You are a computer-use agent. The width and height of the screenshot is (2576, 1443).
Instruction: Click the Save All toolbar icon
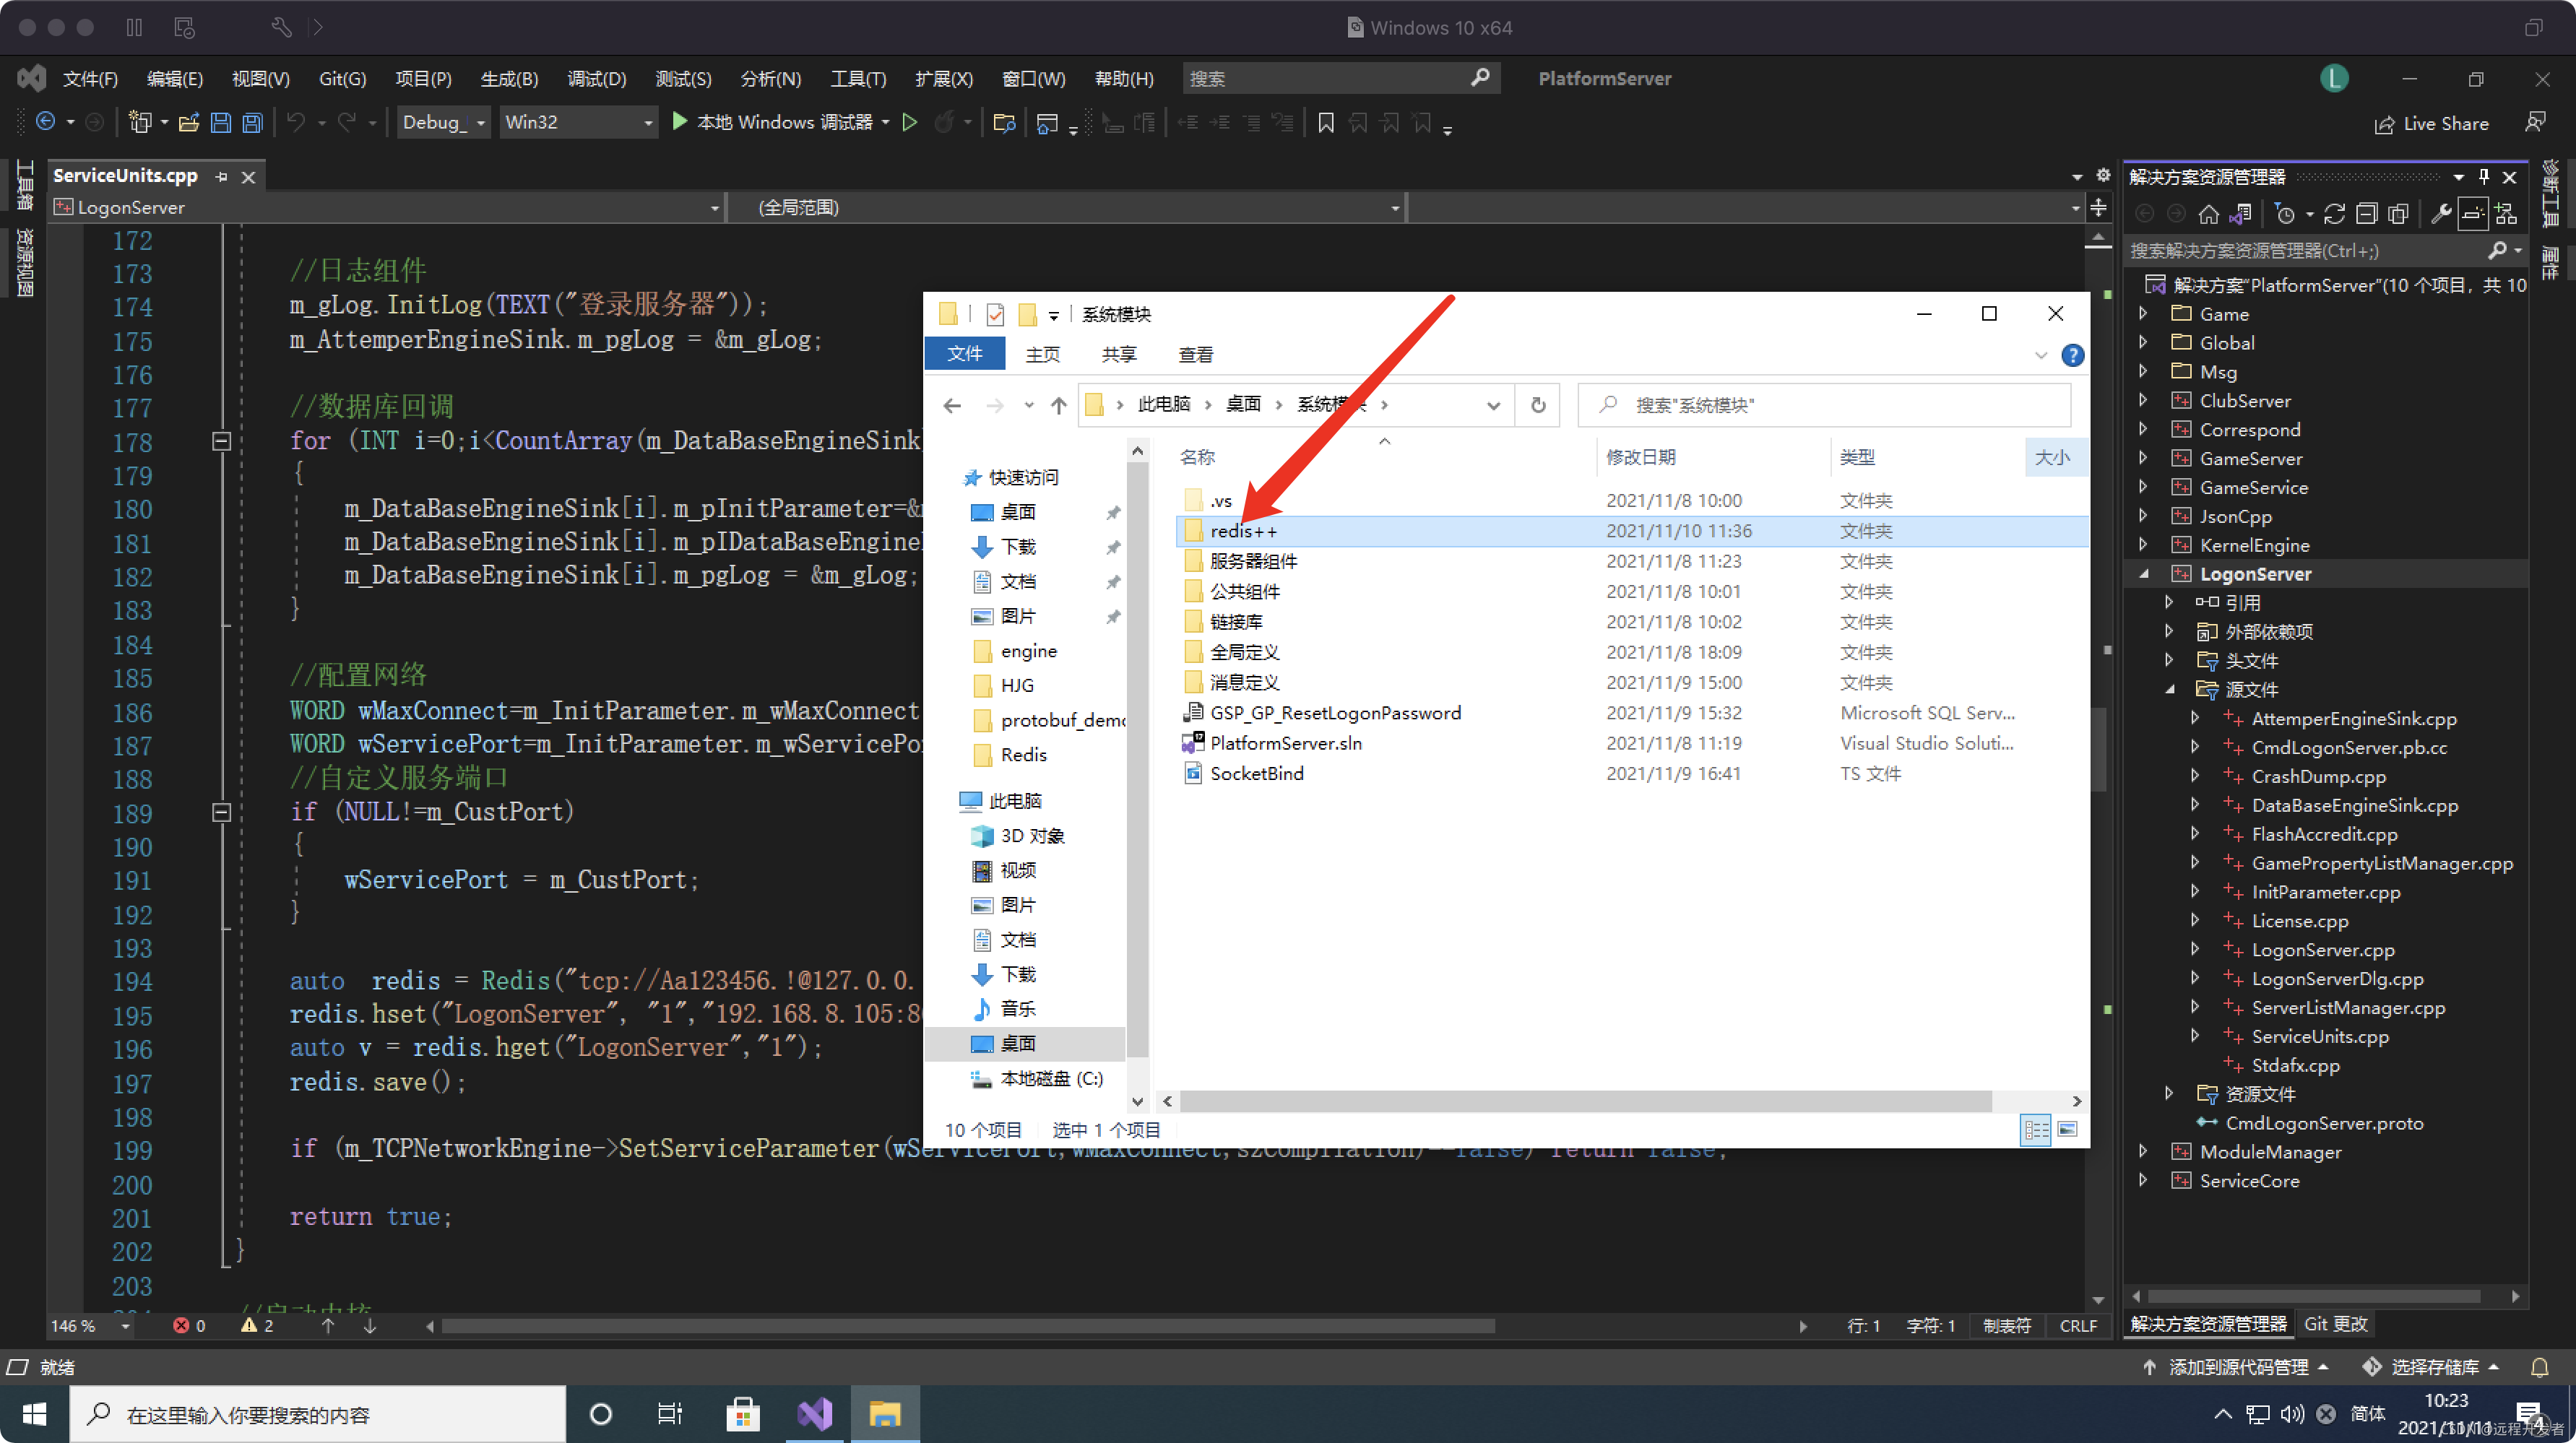(x=253, y=123)
